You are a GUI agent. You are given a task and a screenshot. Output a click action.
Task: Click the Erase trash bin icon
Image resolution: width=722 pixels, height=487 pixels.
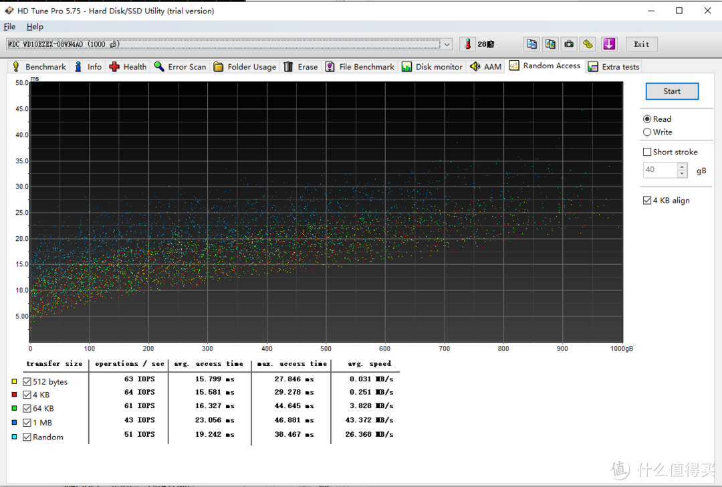coord(288,67)
